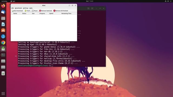The image size is (173, 97).
Task: Click Remove All Finished in toolbar
Action: point(61,11)
